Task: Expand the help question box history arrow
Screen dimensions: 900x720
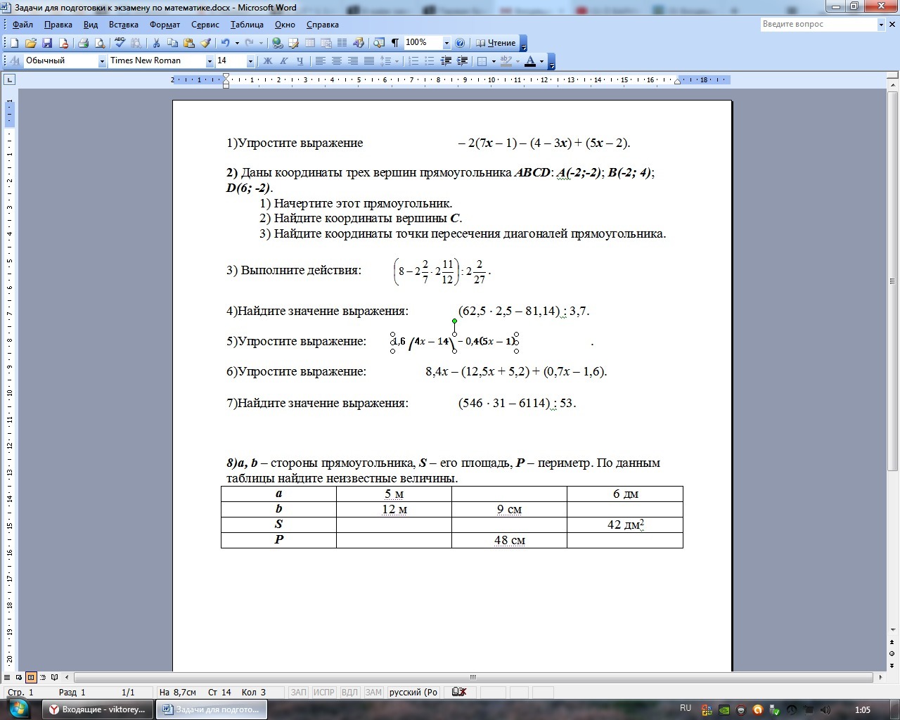Action: [881, 25]
